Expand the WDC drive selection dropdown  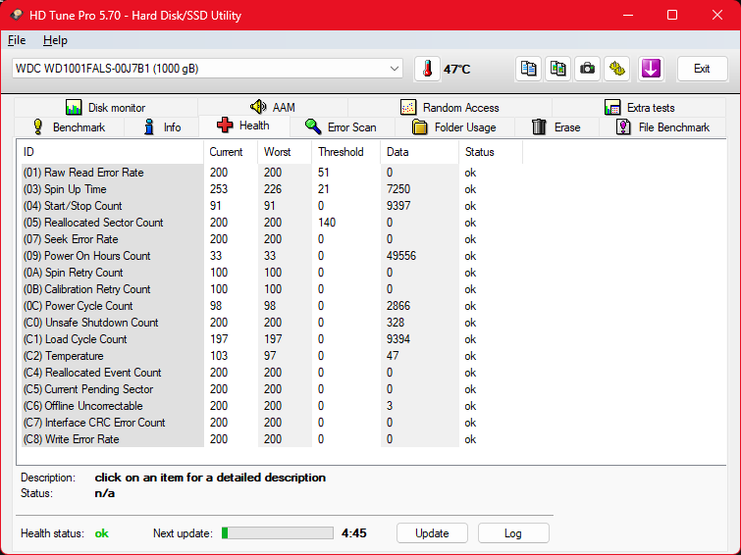[x=395, y=69]
